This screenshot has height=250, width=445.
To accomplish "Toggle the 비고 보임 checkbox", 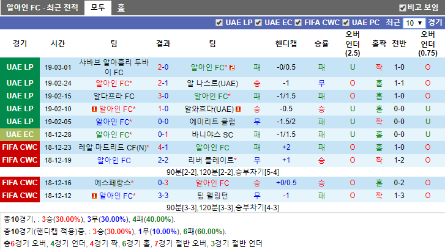I will [402, 8].
